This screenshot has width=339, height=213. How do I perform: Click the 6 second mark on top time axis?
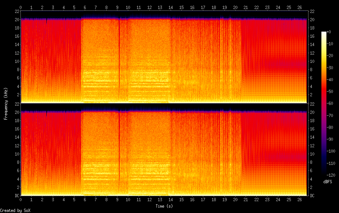tap(85, 7)
